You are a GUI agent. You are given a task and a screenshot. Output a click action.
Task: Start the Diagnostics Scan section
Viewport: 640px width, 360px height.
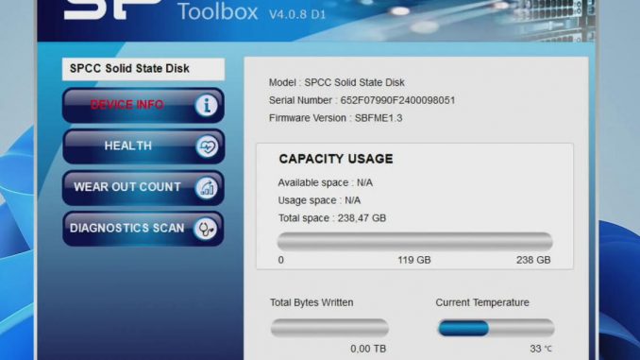click(143, 229)
